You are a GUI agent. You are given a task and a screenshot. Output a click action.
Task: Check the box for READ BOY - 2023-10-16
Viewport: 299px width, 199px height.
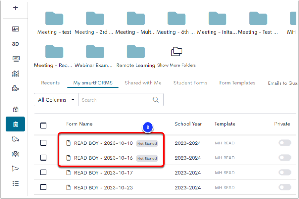coord(43,158)
